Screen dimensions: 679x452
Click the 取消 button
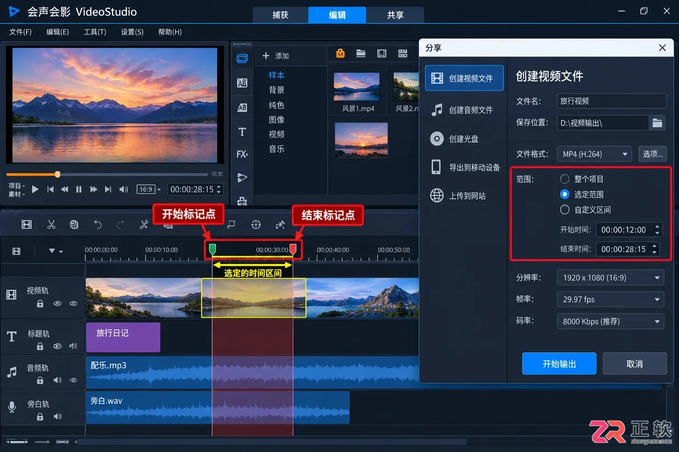[x=635, y=364]
